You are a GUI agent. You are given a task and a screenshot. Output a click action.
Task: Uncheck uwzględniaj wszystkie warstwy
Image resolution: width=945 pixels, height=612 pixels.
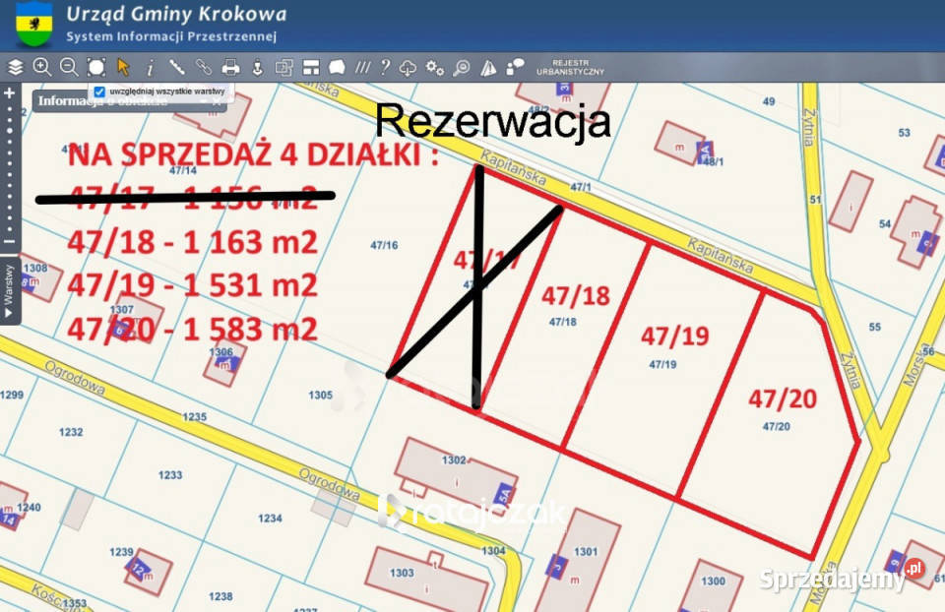tap(97, 90)
